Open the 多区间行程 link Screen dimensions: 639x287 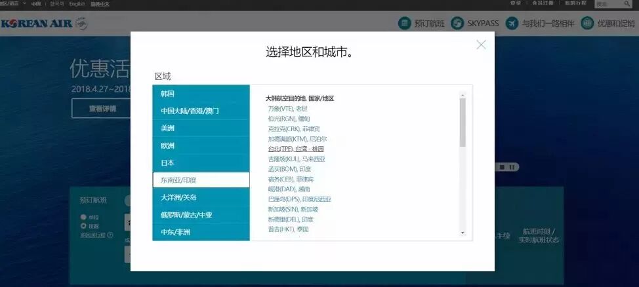93,235
